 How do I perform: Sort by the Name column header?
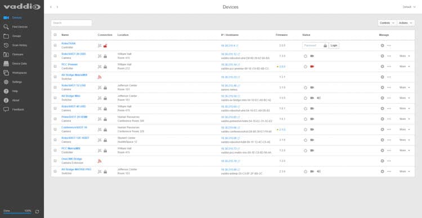(x=65, y=35)
